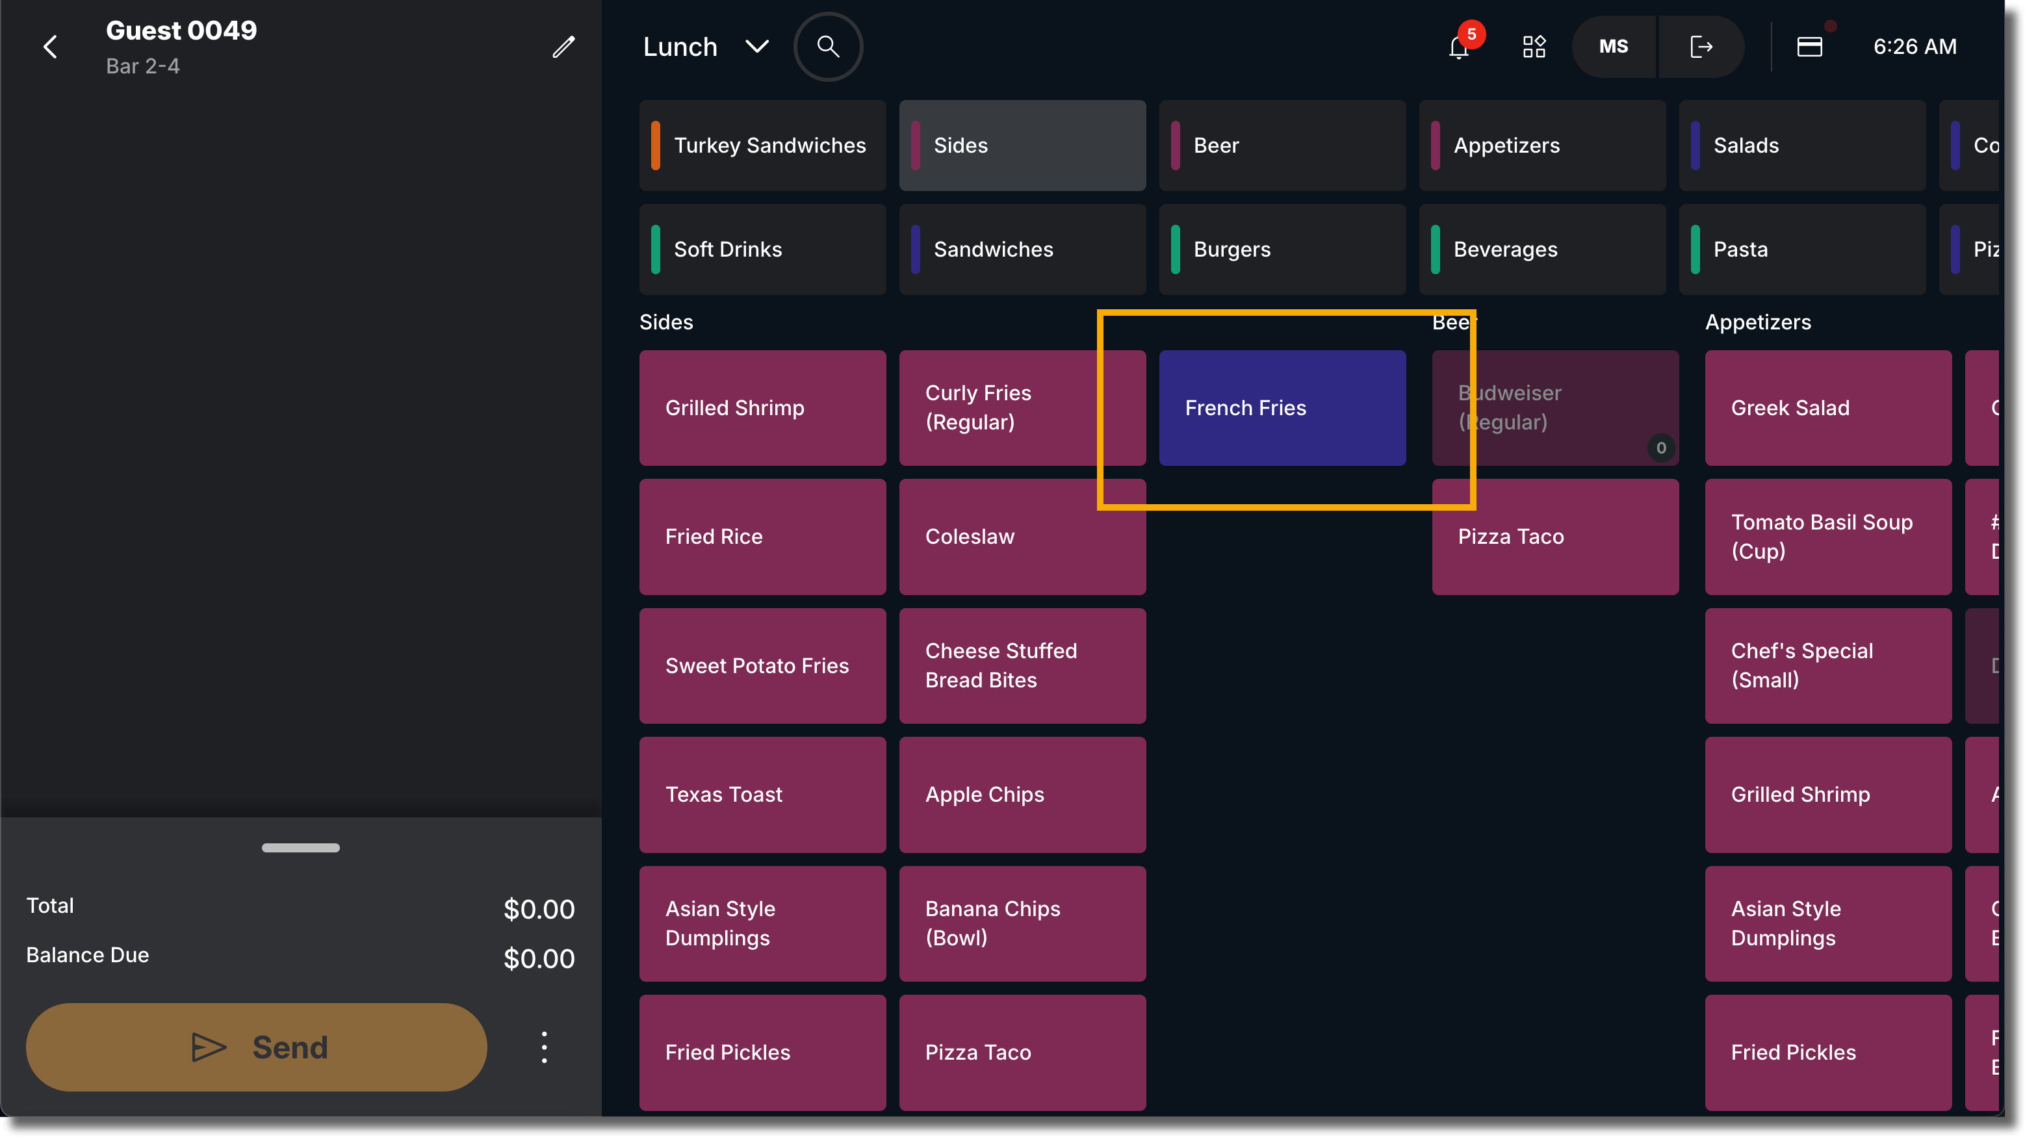The image size is (2025, 1137).
Task: Open the three-dot options beside Send
Action: click(544, 1047)
